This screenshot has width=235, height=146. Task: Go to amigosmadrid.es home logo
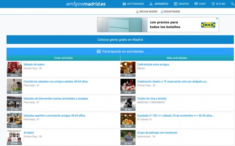[86, 4]
